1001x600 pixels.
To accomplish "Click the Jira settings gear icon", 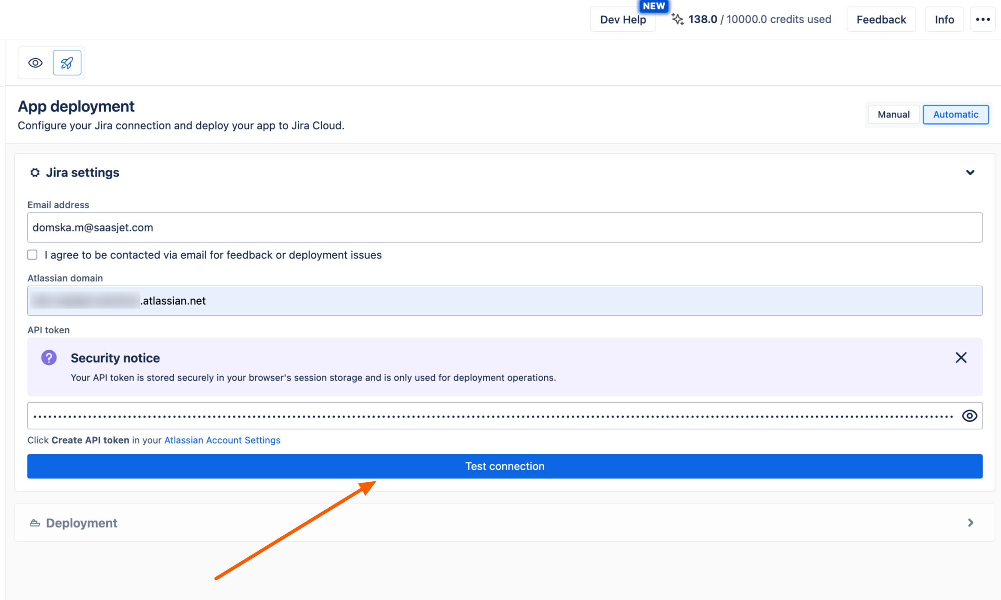I will pos(35,172).
